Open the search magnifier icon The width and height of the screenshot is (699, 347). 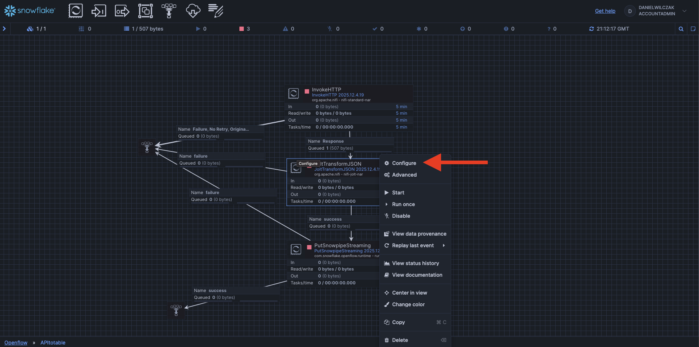[x=681, y=29]
